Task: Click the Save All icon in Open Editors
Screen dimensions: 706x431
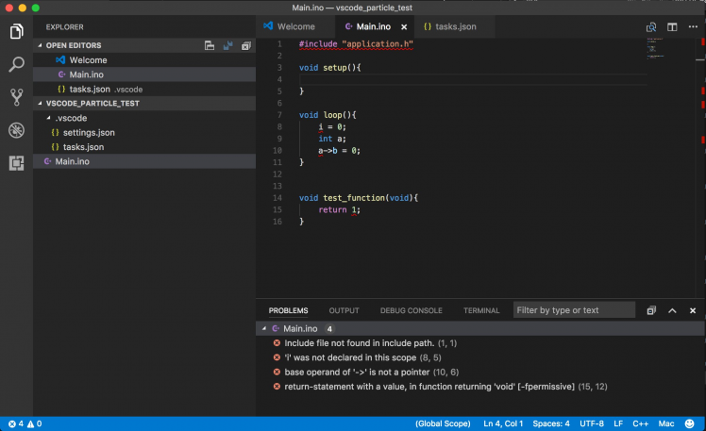Action: click(227, 45)
